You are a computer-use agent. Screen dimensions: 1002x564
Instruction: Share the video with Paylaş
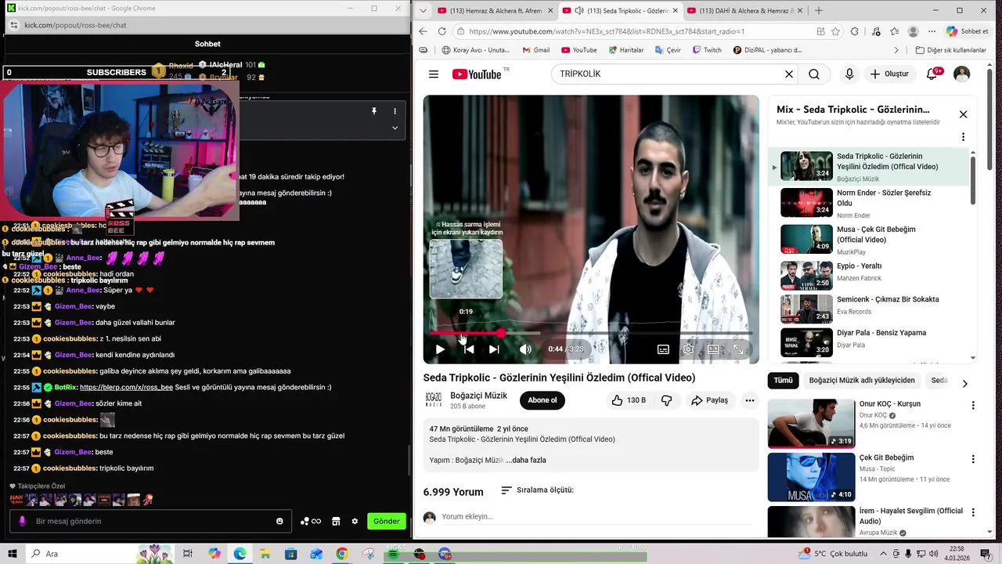pos(709,400)
